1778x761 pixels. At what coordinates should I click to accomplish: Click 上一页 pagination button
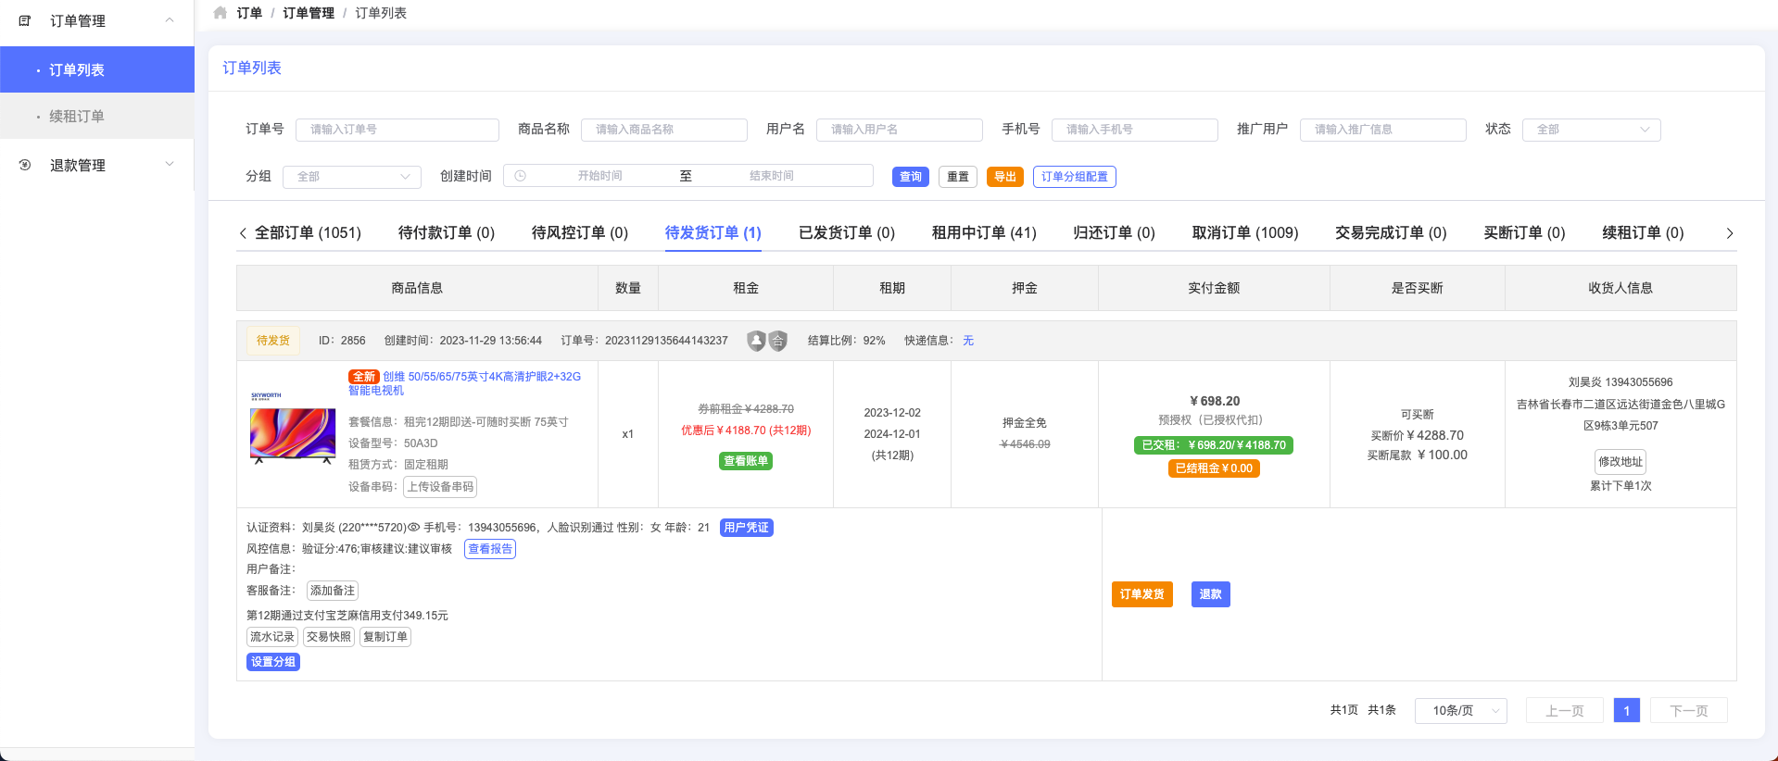tap(1565, 711)
